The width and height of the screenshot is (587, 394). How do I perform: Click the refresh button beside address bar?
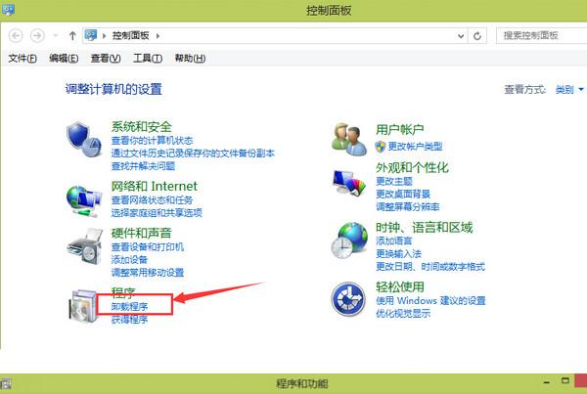(477, 36)
